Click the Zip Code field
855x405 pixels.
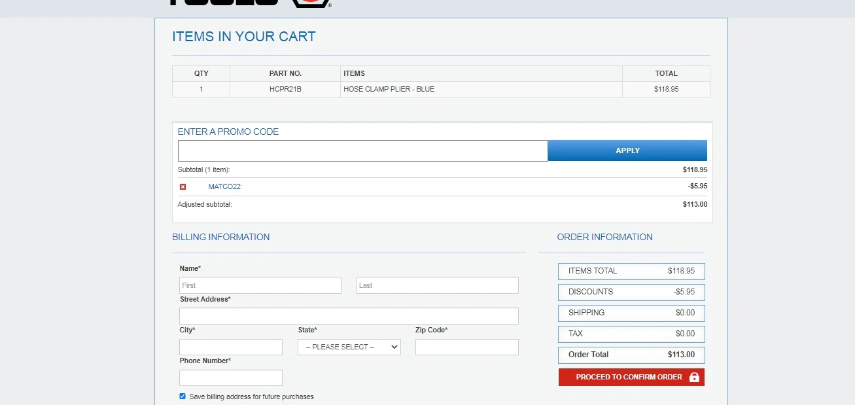coord(467,347)
